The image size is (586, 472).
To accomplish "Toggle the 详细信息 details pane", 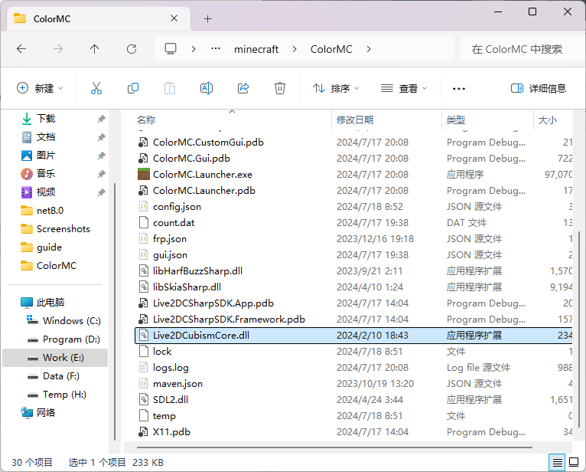I will pyautogui.click(x=539, y=88).
